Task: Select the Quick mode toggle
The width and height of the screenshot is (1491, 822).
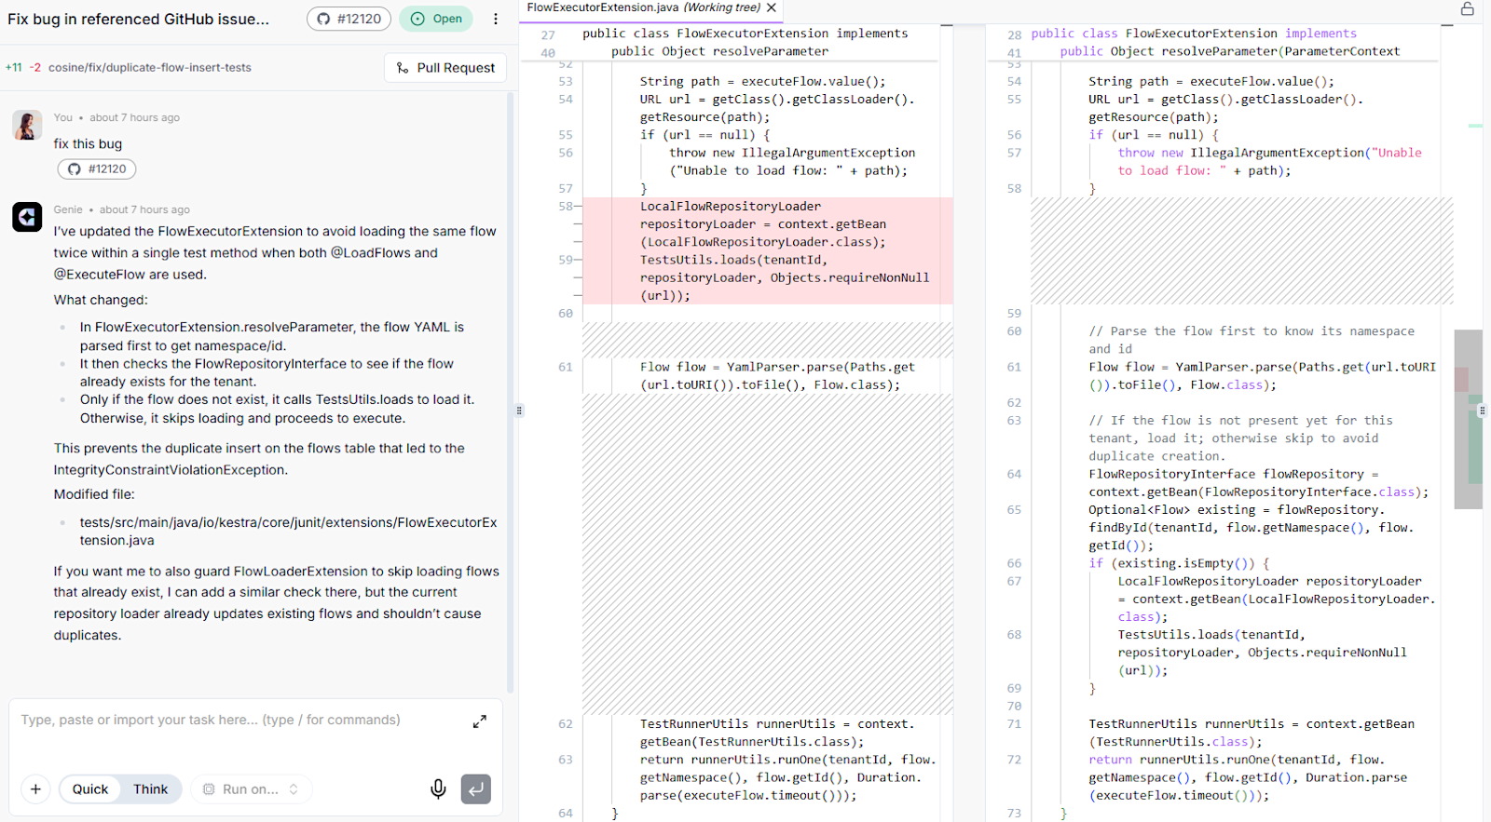Action: (90, 789)
